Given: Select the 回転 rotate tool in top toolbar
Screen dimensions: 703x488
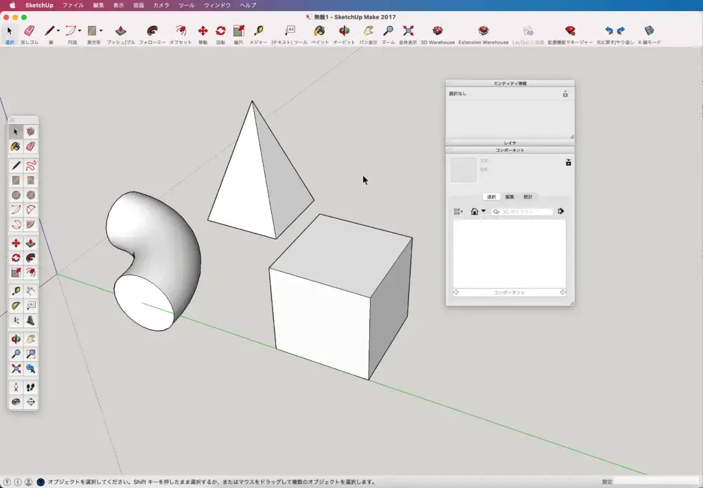Looking at the screenshot, I should point(220,34).
